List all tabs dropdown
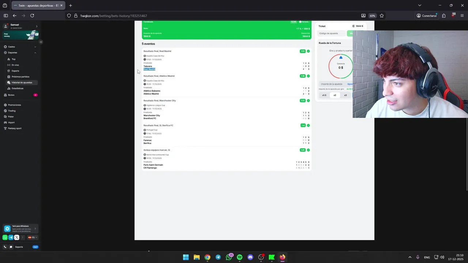Image resolution: width=468 pixels, height=263 pixels. [x=420, y=5]
